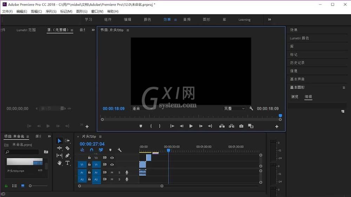Mute track A2 with M button
Screen dimensions: 351x197
(x=112, y=180)
